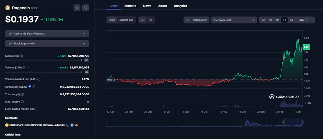323x139 pixels.
Task: Show Volume (24h) info icon
Action: click(24, 67)
